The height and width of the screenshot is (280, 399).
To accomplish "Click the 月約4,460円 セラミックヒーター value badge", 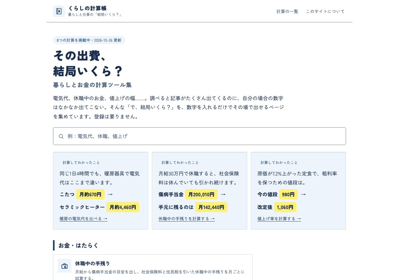I will (x=123, y=207).
